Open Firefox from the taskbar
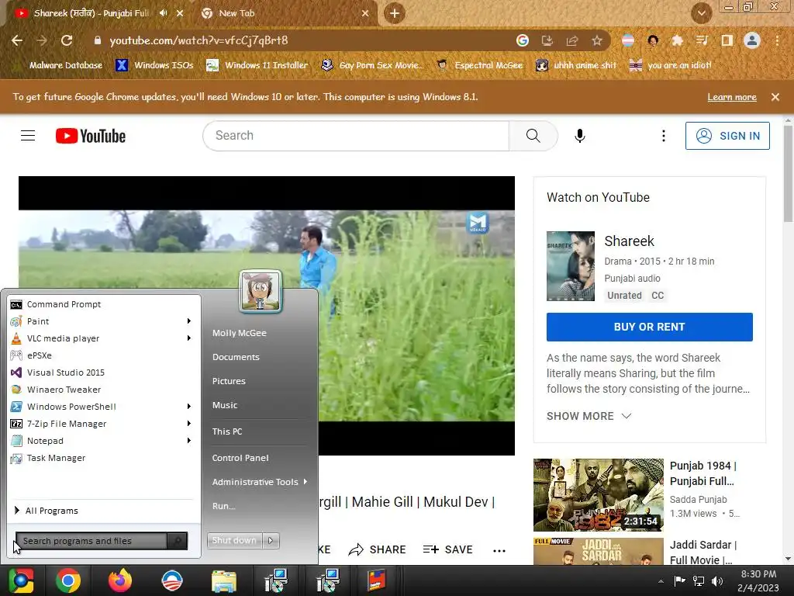 click(x=120, y=580)
